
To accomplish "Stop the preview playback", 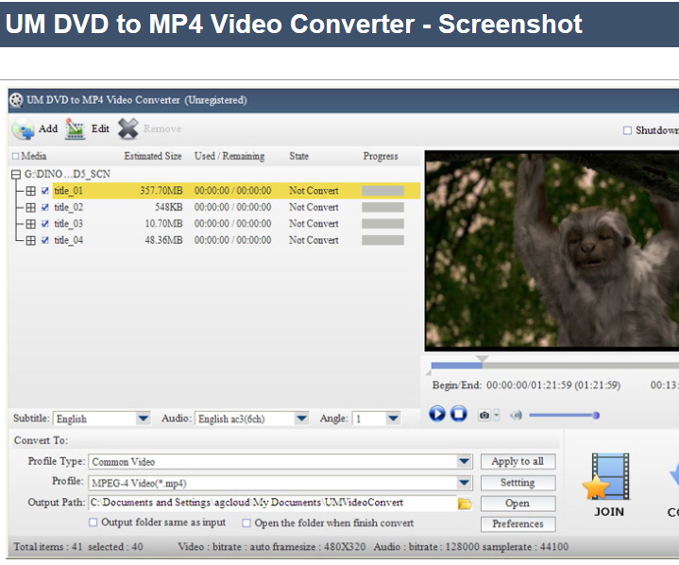I will (x=459, y=414).
